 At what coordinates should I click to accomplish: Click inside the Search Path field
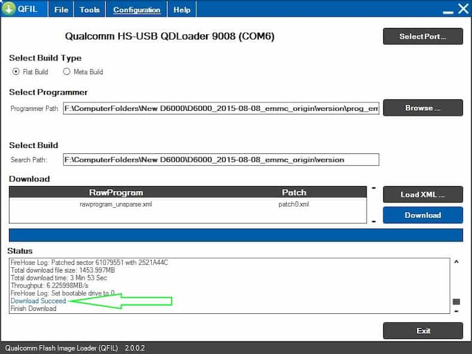click(x=221, y=159)
